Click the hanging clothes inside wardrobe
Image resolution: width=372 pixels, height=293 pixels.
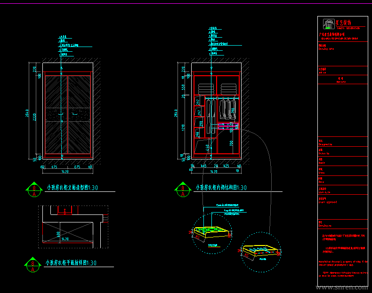pyautogui.click(x=227, y=107)
